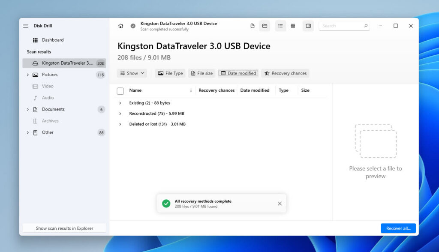Open the Show dropdown
The image size is (439, 252).
tap(132, 73)
